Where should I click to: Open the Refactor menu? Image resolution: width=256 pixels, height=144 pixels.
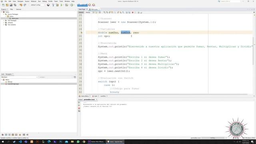(x=34, y=1)
